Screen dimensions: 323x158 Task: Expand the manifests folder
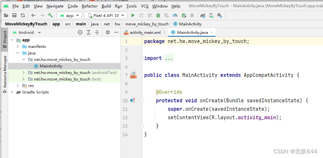(18, 47)
